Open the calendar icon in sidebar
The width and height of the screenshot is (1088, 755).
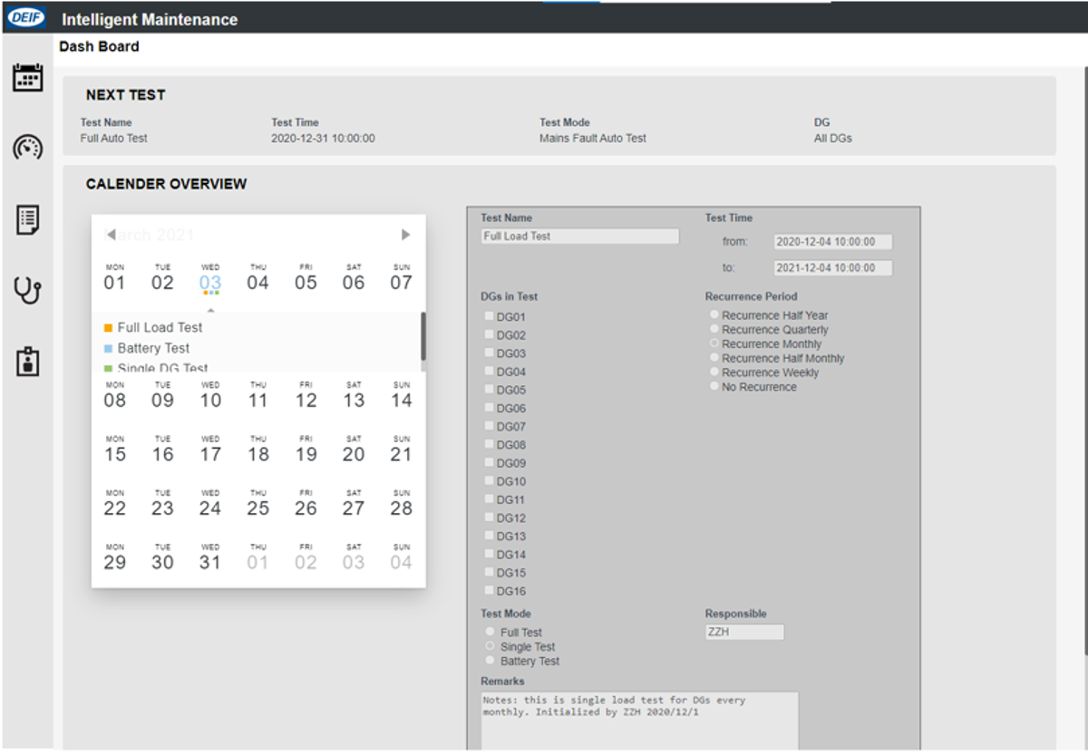coord(27,78)
